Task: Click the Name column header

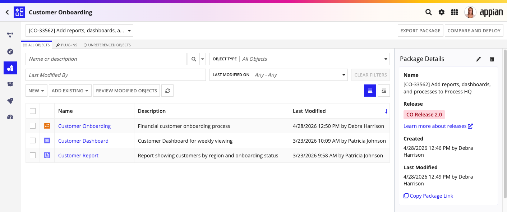Action: click(65, 111)
